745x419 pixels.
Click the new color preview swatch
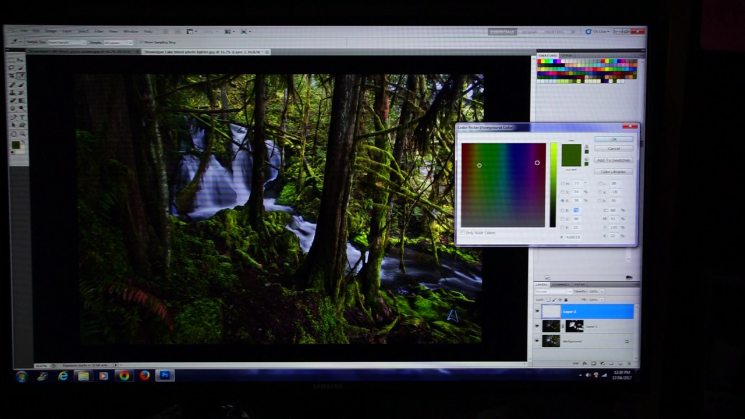click(572, 150)
